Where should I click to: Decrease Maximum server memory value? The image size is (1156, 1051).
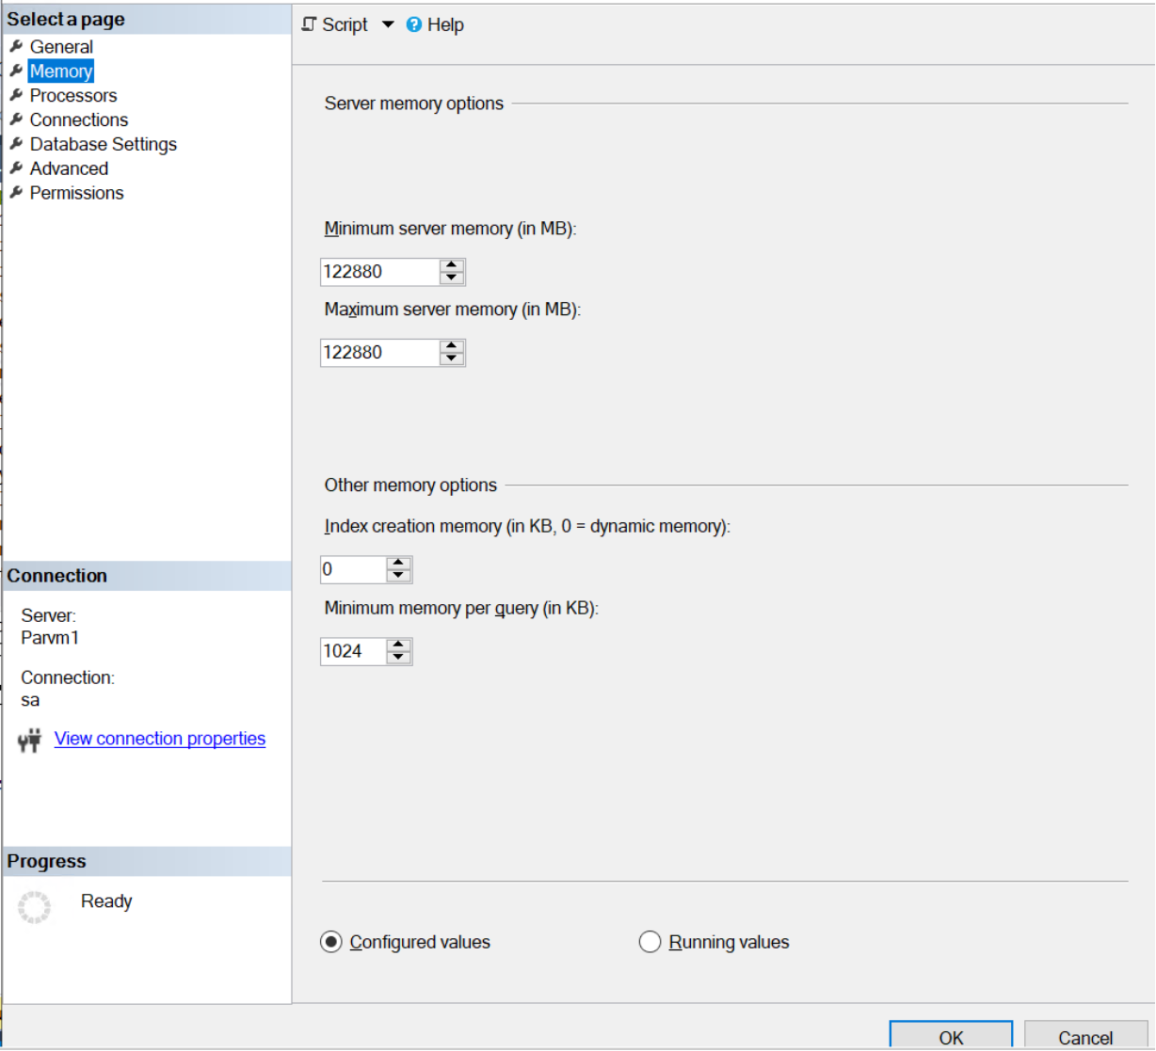(x=452, y=359)
